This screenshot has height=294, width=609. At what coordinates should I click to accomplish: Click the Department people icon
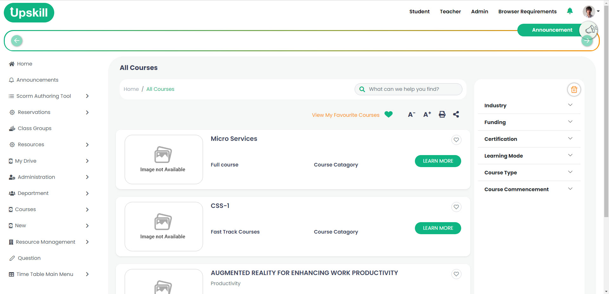point(12,193)
